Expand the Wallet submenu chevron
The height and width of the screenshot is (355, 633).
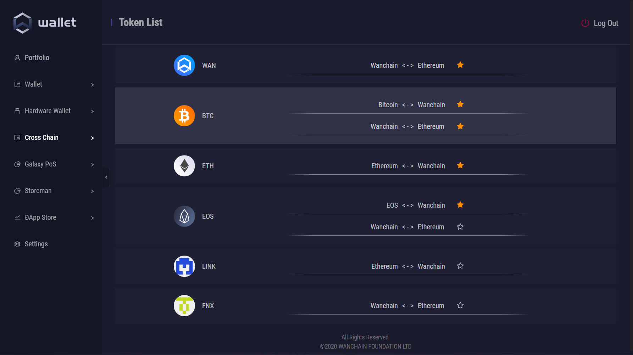pos(92,84)
